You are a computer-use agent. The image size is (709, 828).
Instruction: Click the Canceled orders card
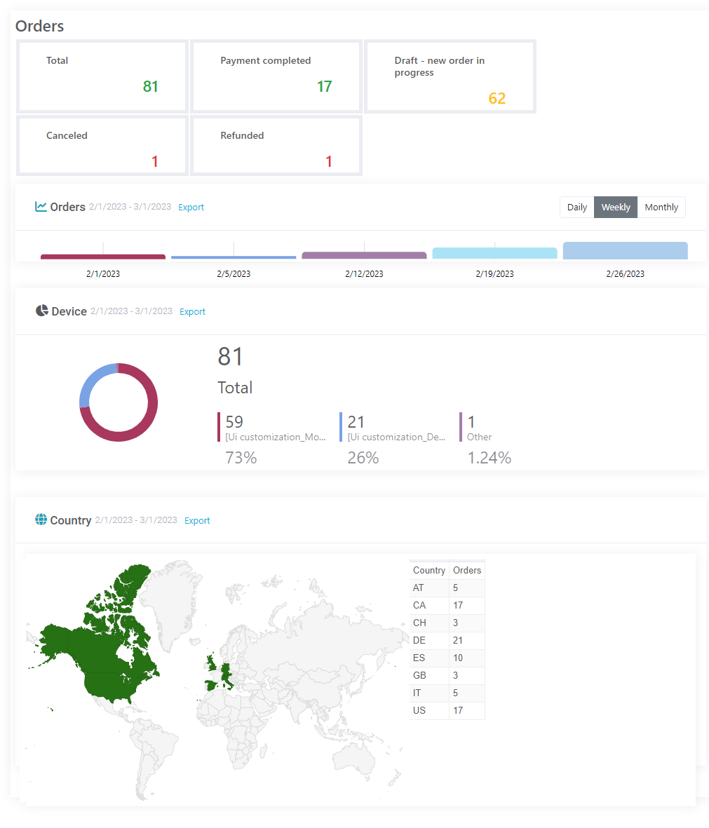click(101, 145)
